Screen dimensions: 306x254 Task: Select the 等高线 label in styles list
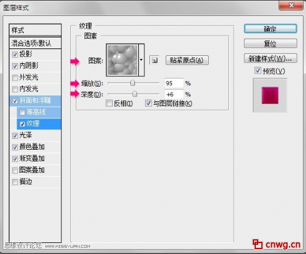[x=36, y=112]
